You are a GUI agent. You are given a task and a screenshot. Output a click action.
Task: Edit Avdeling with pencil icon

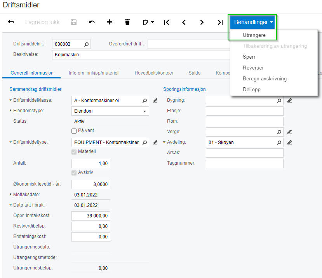pos(289,142)
